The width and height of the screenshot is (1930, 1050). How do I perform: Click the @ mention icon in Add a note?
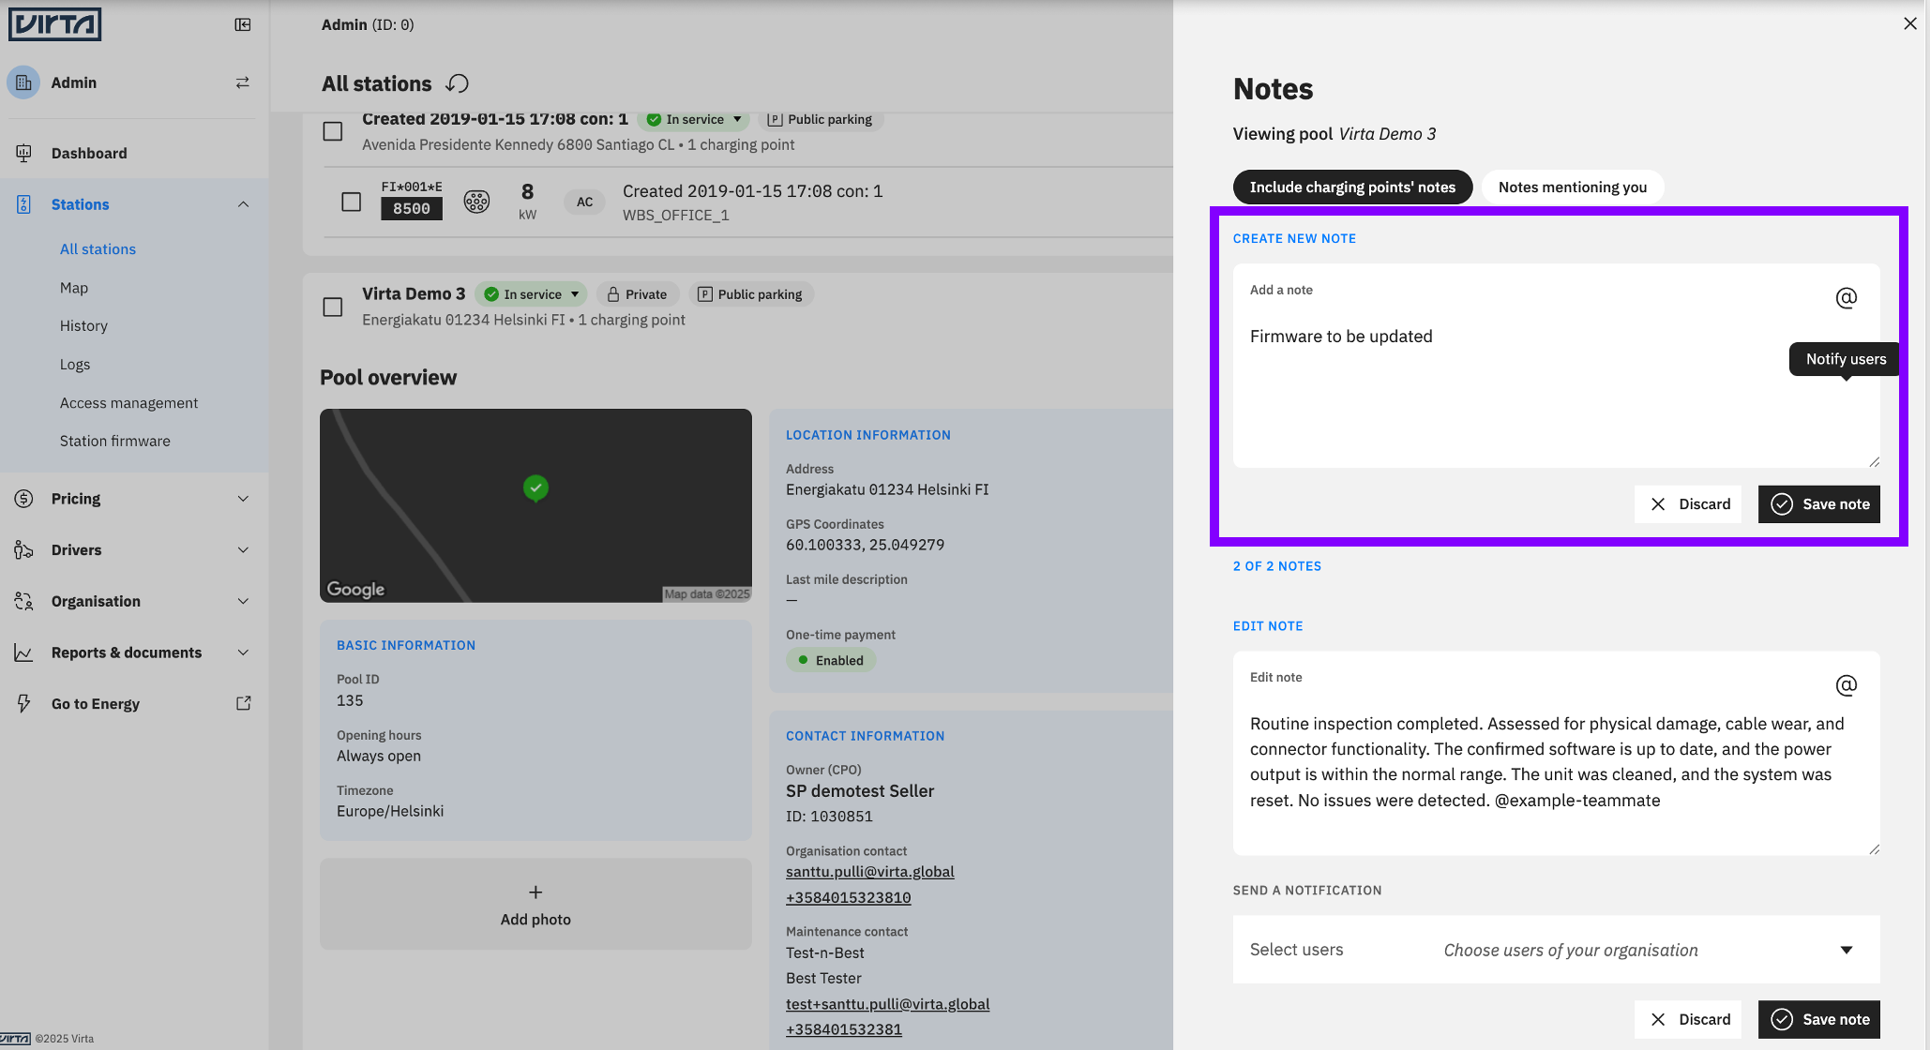[1846, 298]
